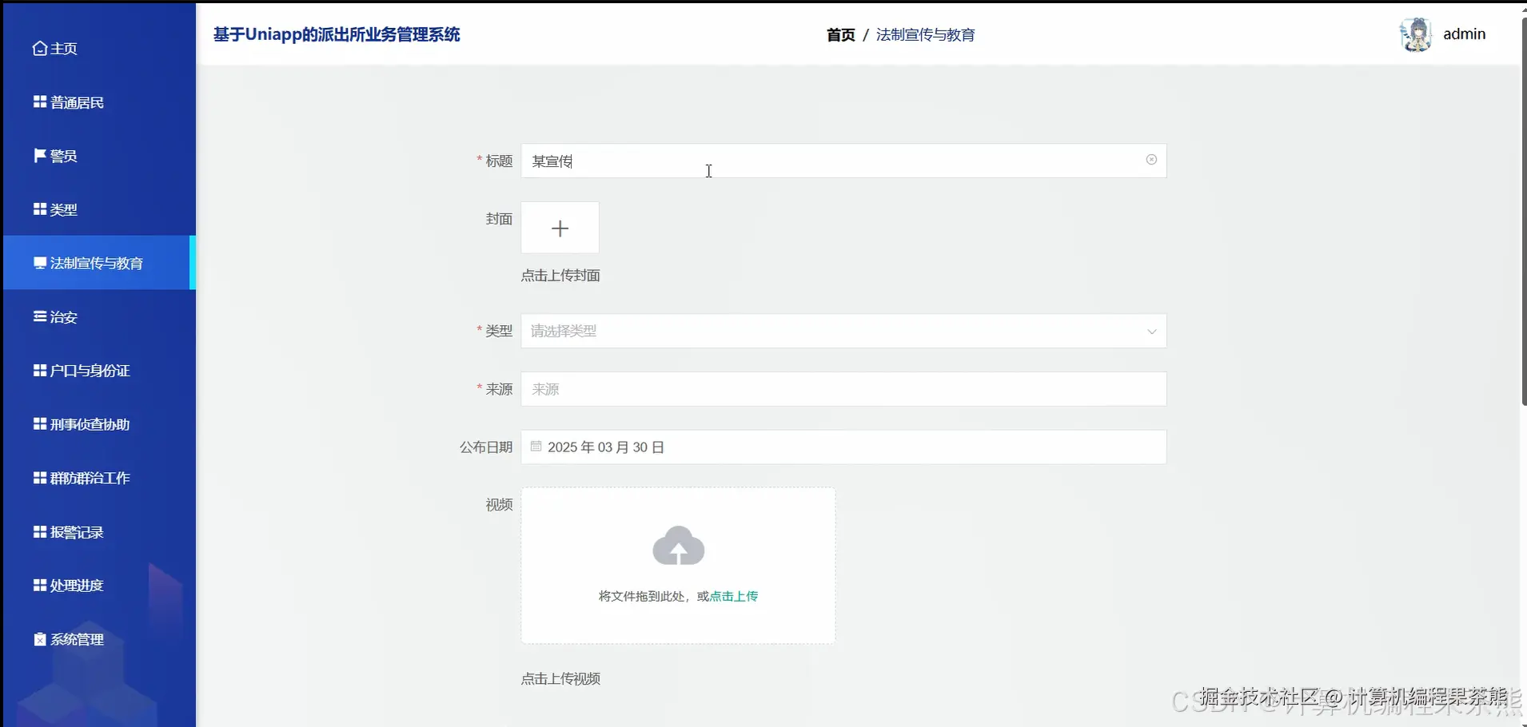The image size is (1527, 727).
Task: Open the 主页 menu item
Action: pyautogui.click(x=99, y=49)
